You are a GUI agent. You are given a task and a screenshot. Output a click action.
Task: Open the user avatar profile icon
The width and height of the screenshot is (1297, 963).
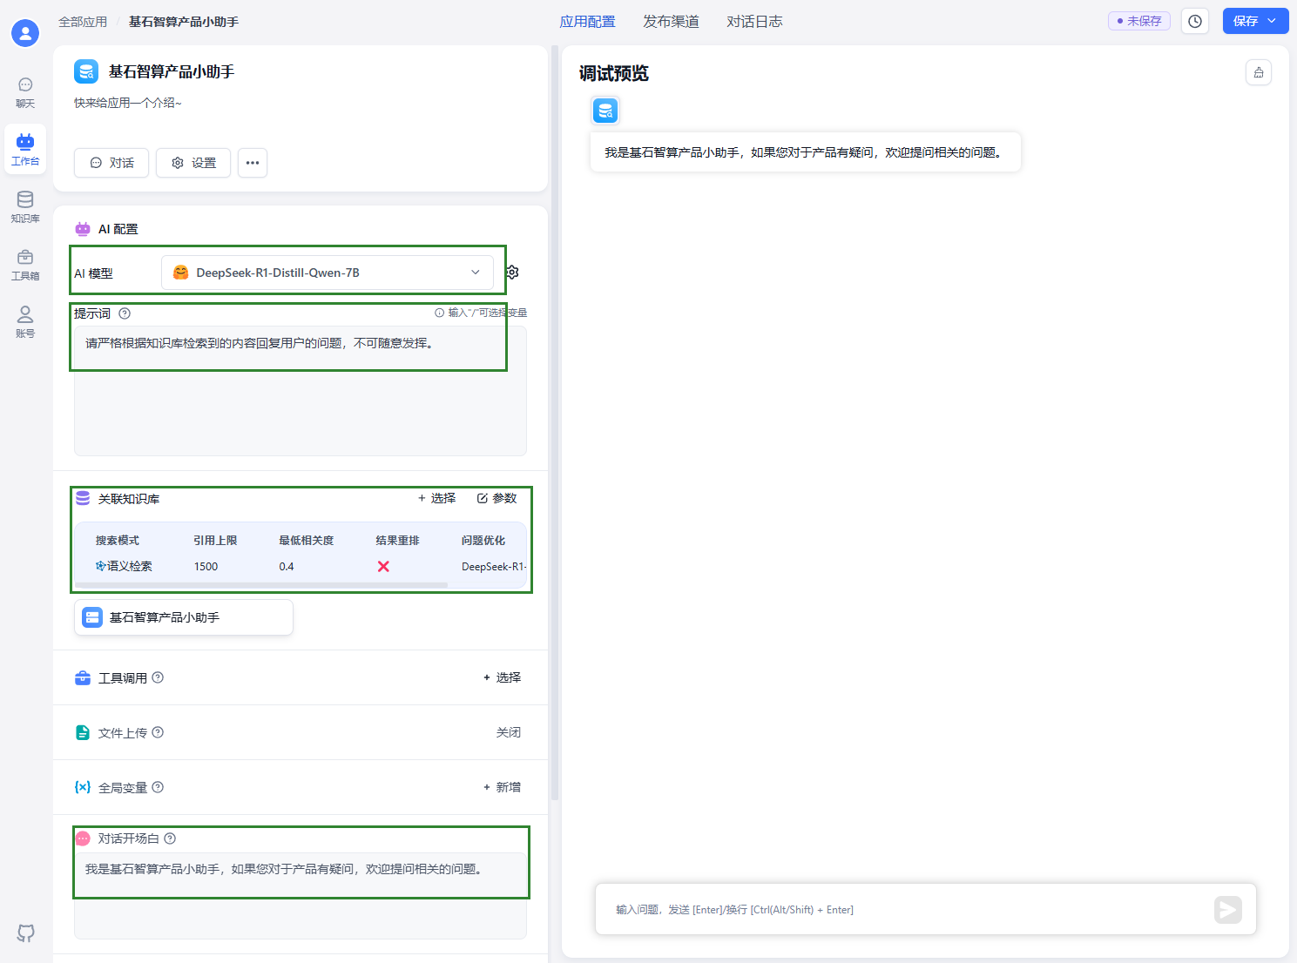(25, 34)
